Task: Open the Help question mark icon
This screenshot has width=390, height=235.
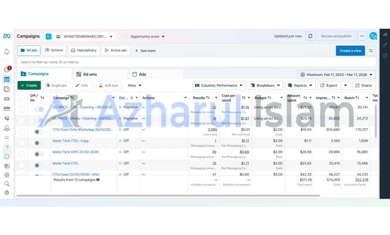Action: pyautogui.click(x=7, y=147)
